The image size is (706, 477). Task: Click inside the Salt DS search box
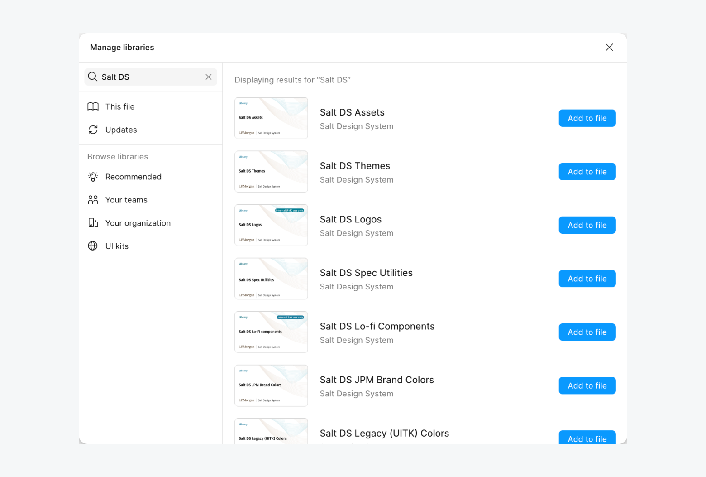click(145, 77)
